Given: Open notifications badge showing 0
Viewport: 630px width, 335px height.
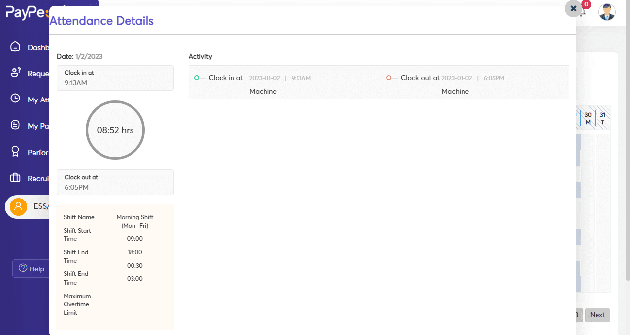Looking at the screenshot, I should tap(586, 5).
